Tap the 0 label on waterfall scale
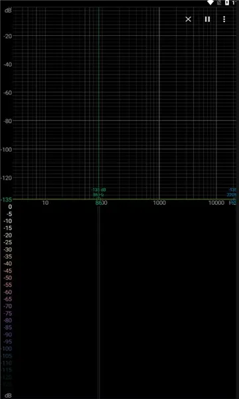 pyautogui.click(x=10, y=207)
